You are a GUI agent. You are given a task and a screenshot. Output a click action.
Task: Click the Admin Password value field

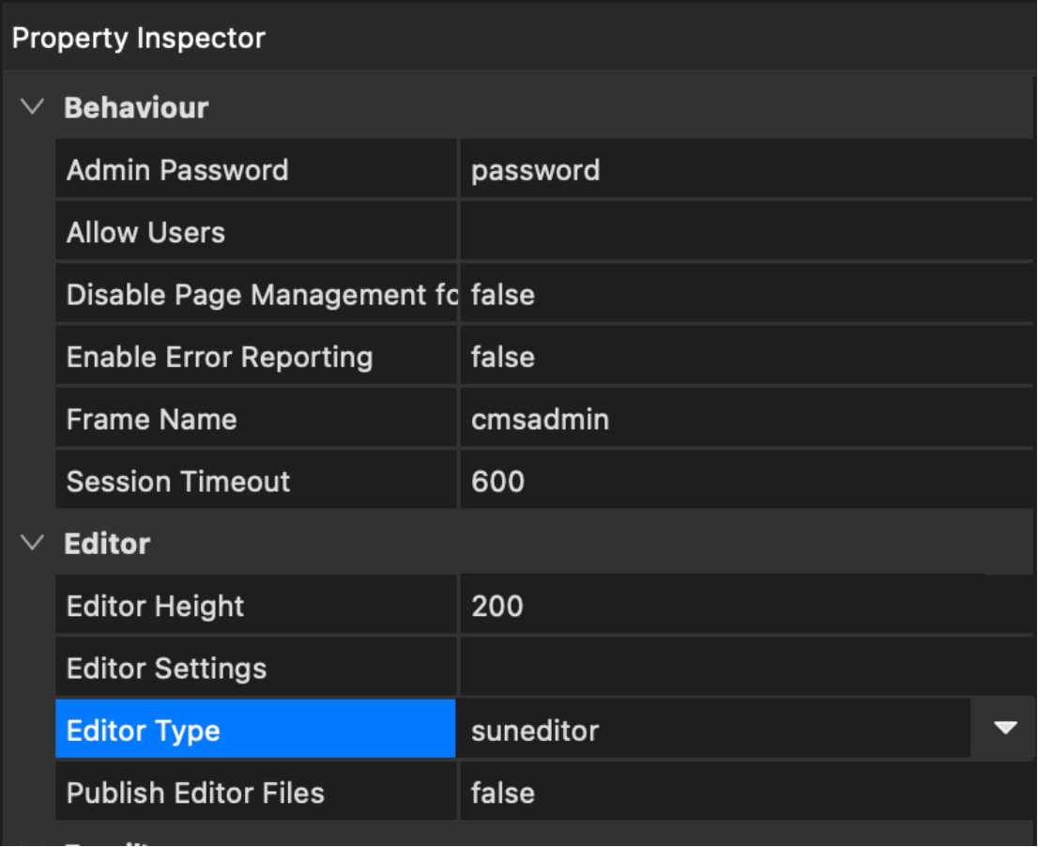(x=745, y=170)
